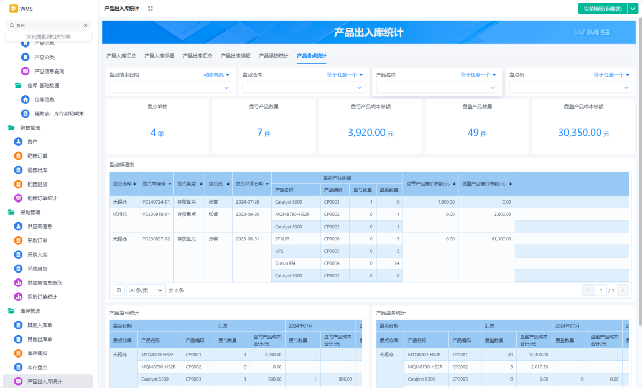Switch to the 产品入库明细 tab
The width and height of the screenshot is (642, 388).
click(x=159, y=56)
